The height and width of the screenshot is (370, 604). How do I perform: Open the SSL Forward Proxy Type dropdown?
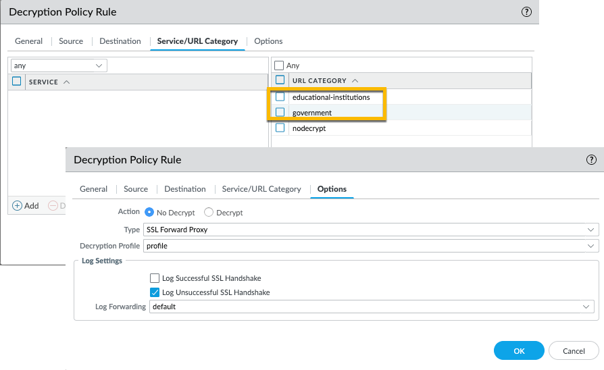click(370, 230)
